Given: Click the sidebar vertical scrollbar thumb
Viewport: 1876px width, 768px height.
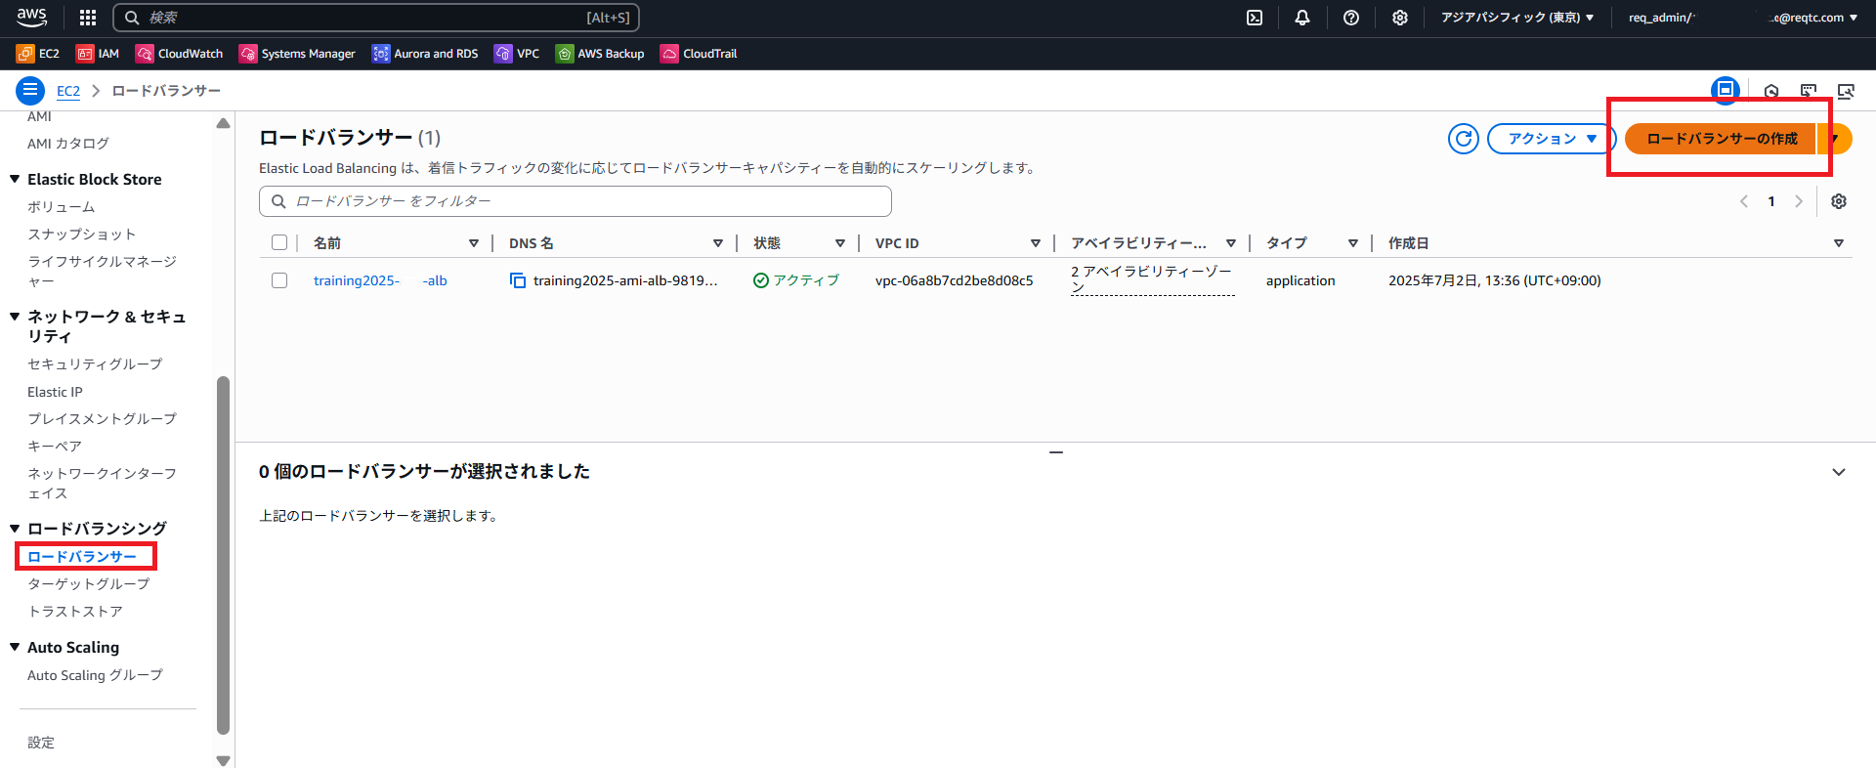Looking at the screenshot, I should click(223, 554).
